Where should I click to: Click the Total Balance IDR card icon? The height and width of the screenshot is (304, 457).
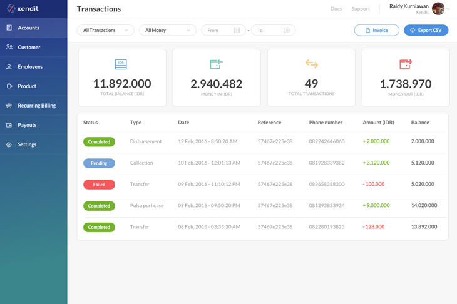tap(121, 64)
